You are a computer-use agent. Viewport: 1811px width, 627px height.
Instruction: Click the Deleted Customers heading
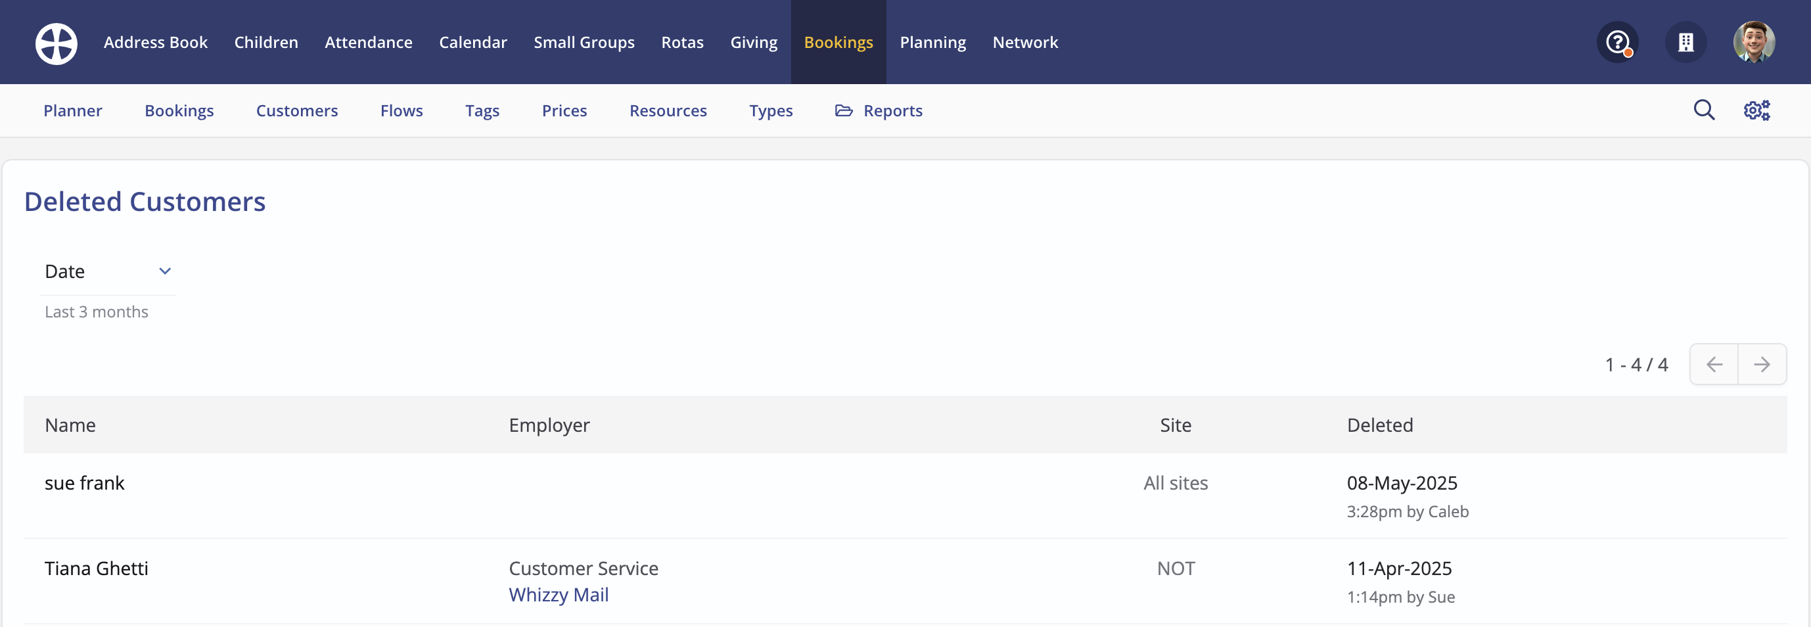click(145, 202)
